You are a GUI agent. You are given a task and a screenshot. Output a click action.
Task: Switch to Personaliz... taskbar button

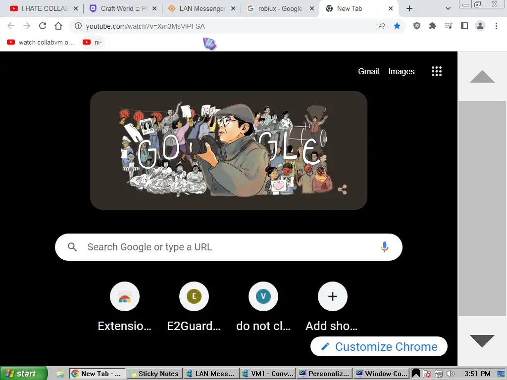tap(324, 374)
